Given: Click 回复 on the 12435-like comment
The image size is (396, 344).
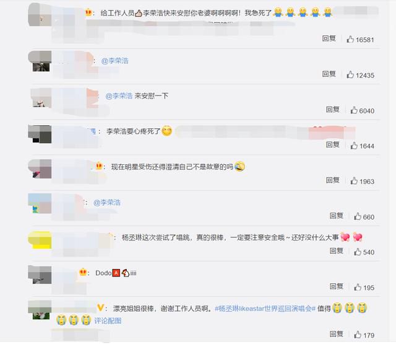Looking at the screenshot, I should coord(329,74).
